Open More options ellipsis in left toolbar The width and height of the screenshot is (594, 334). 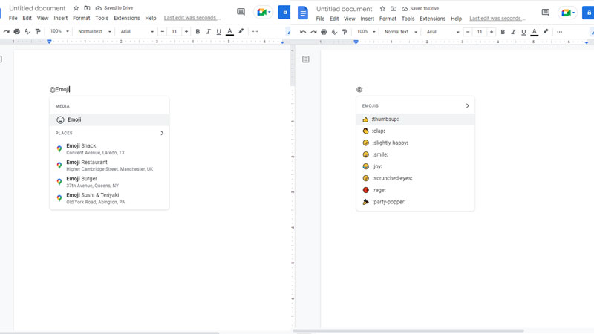[255, 31]
